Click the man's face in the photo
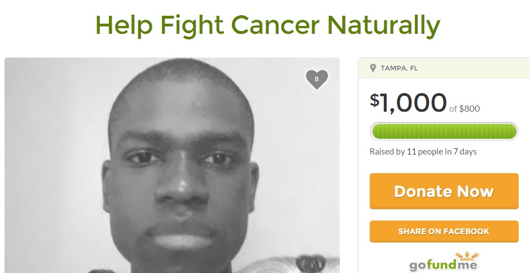This screenshot has width=530, height=273. click(182, 166)
